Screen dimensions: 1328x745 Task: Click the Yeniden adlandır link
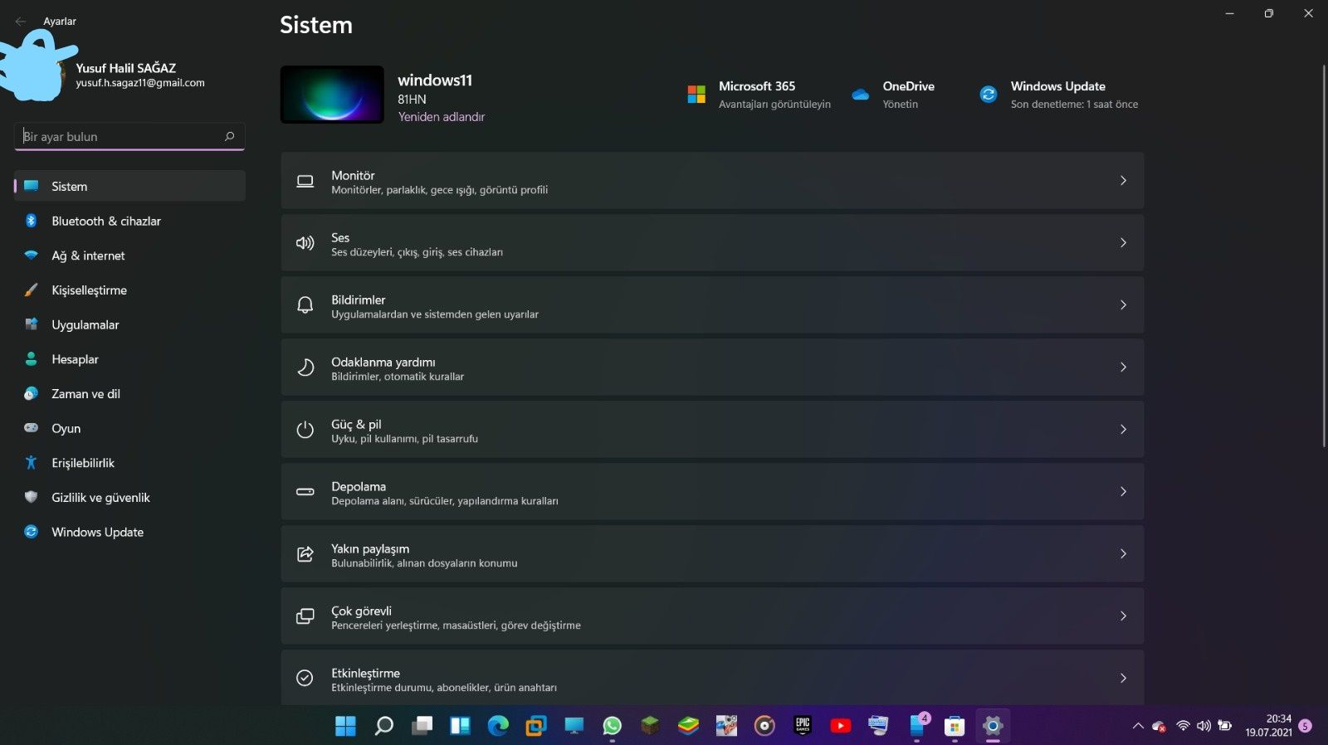(441, 117)
